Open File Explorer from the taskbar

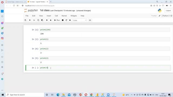[64, 95]
